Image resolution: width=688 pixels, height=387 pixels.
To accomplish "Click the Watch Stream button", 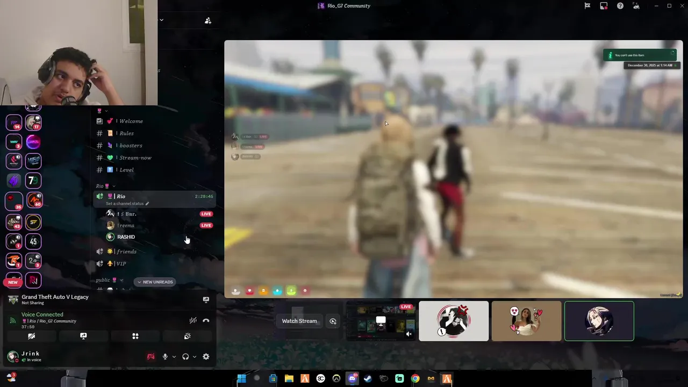I will [299, 321].
